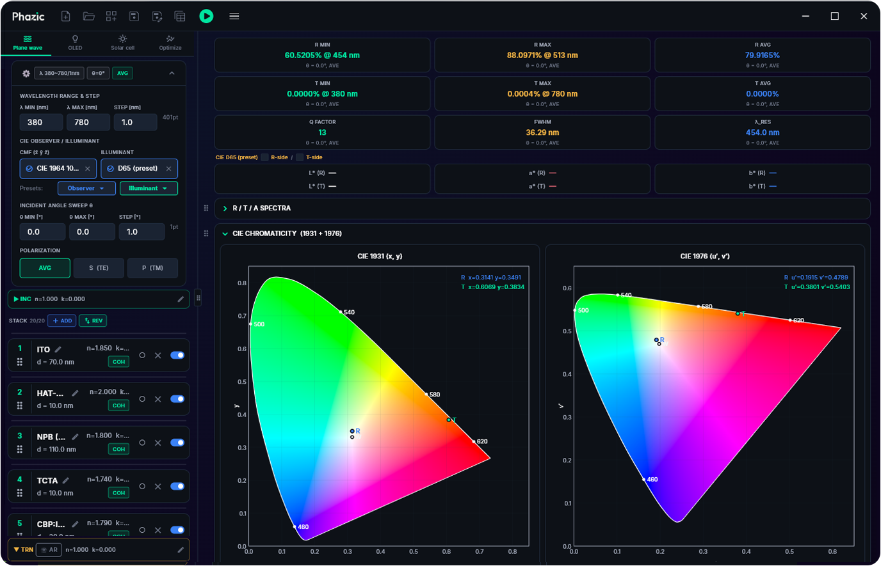
Task: Grab the ITO layer drag handle
Action: coord(20,362)
